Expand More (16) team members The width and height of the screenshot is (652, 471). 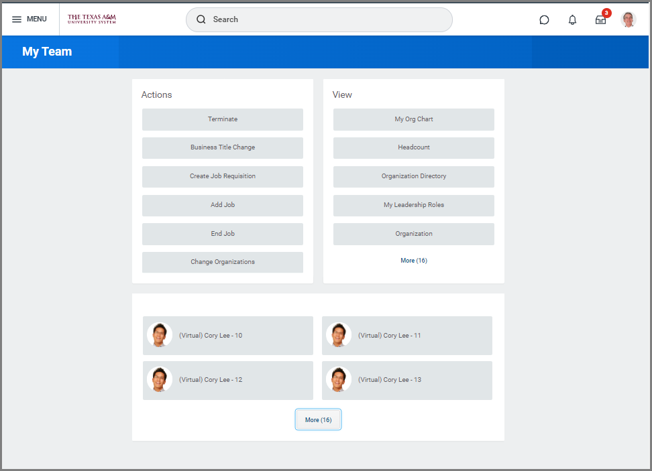pyautogui.click(x=318, y=420)
